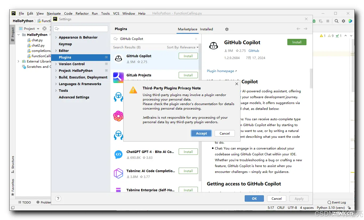This screenshot has width=364, height=220.
Task: Click the GitHub Copilot plugin search field
Action: pos(156,39)
